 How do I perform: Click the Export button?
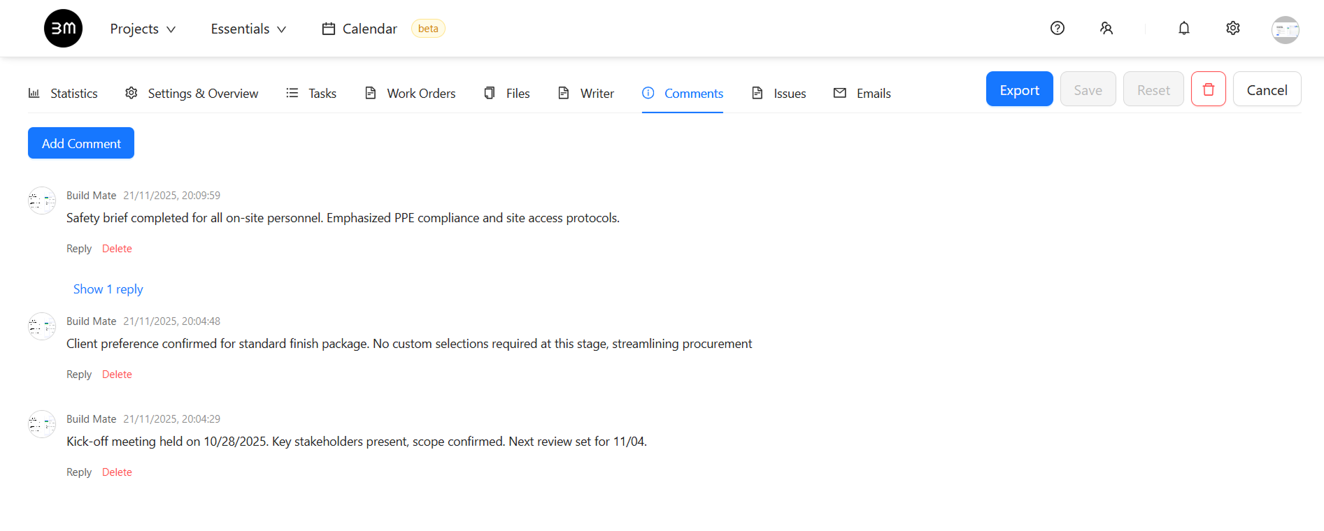click(x=1020, y=89)
